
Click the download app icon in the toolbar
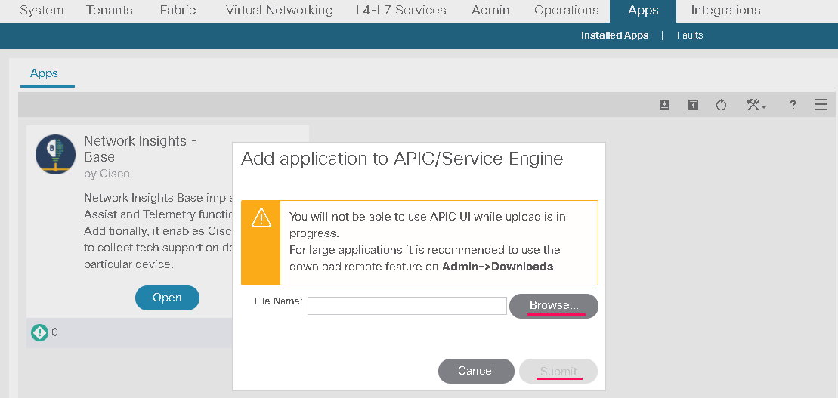tap(664, 105)
